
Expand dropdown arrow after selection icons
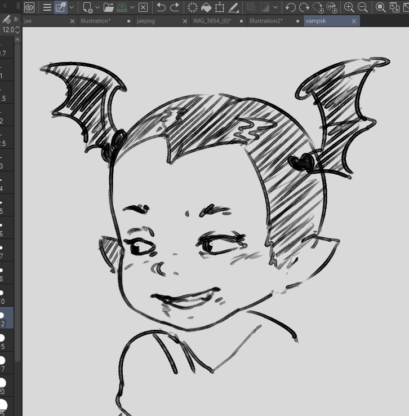pyautogui.click(x=275, y=7)
